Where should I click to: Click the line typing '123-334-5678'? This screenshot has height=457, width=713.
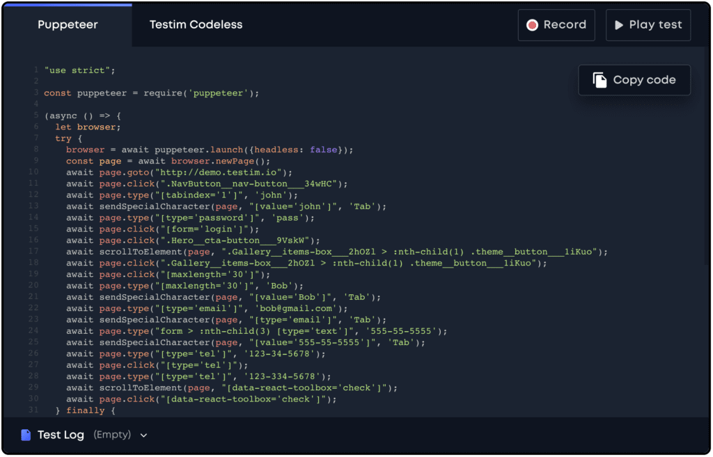(x=198, y=377)
